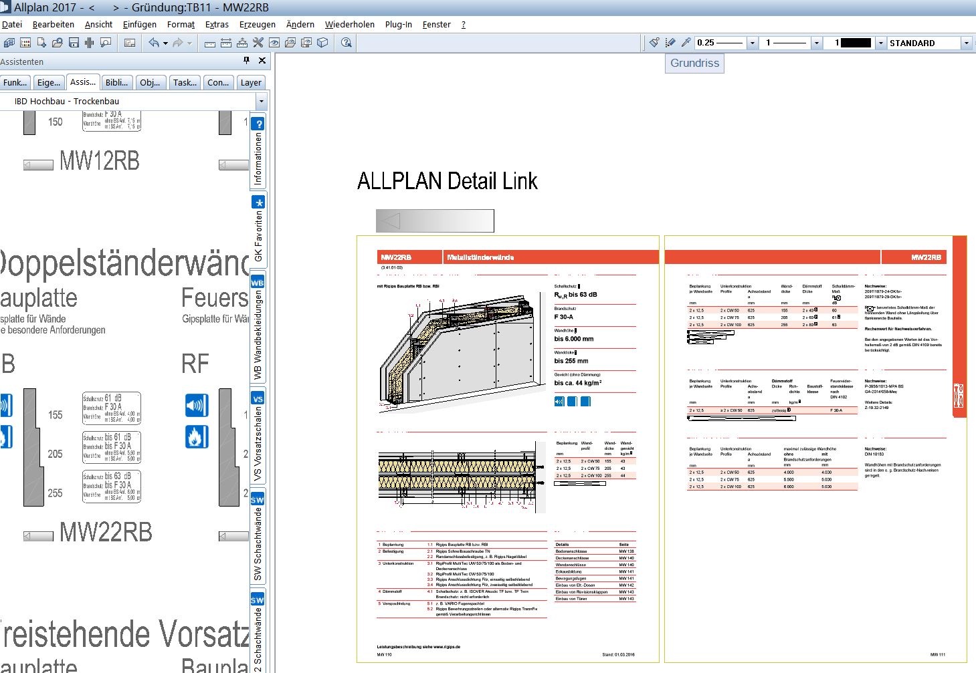Click the wrench and screwdriver tools icon
Viewport: 976px width, 673px height.
click(258, 43)
